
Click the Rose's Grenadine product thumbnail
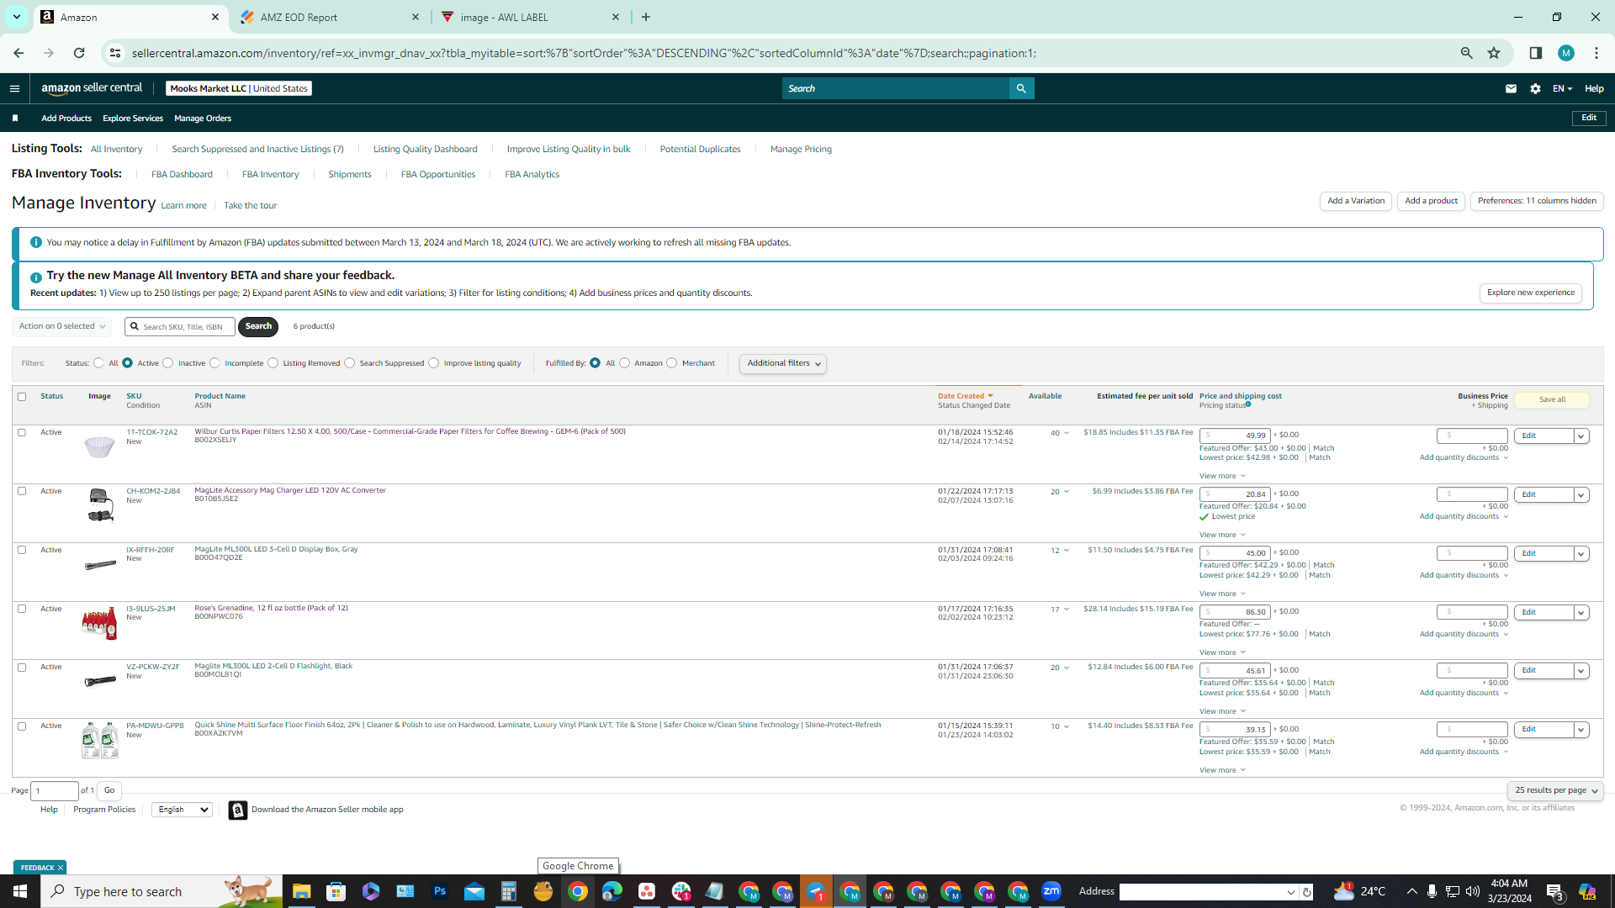point(99,623)
